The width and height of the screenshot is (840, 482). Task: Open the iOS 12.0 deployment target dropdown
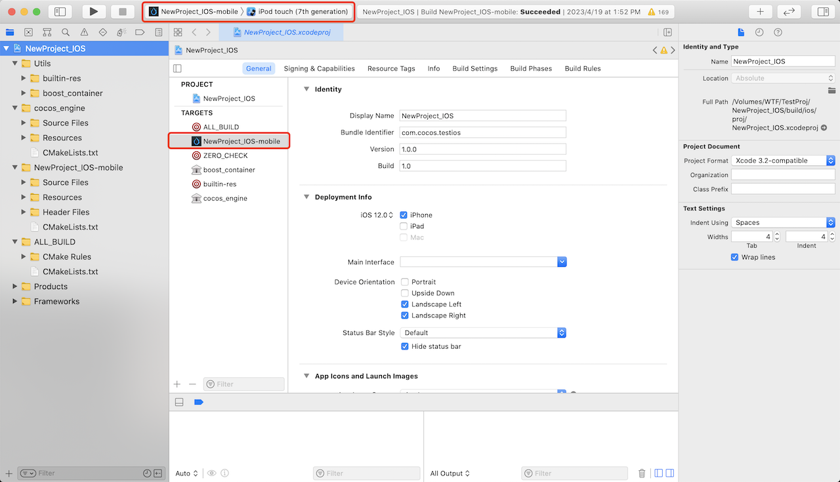click(x=377, y=215)
